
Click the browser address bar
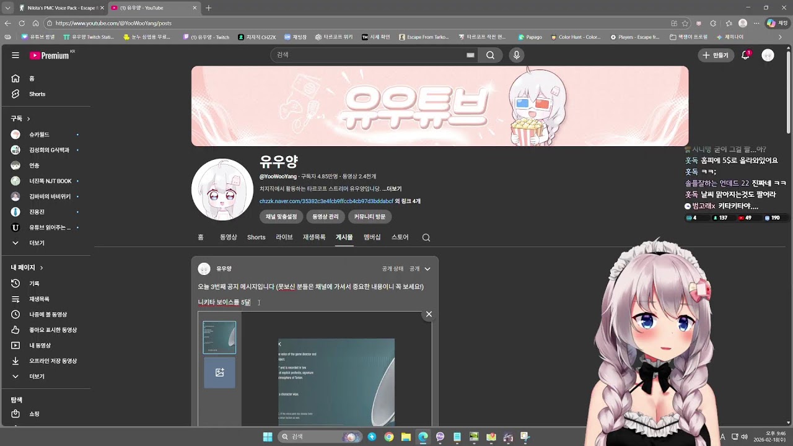(356, 23)
